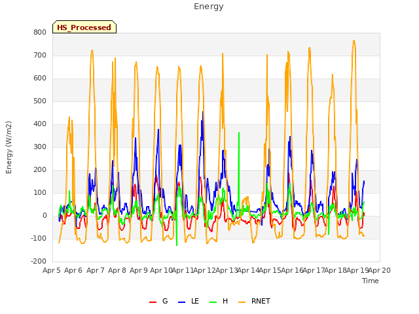Image resolution: width=419 pixels, height=314 pixels.
Task: Click the Apr 16 x-axis tick label
Action: tap(292, 270)
